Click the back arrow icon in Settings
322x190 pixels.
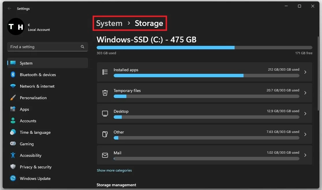coord(9,8)
